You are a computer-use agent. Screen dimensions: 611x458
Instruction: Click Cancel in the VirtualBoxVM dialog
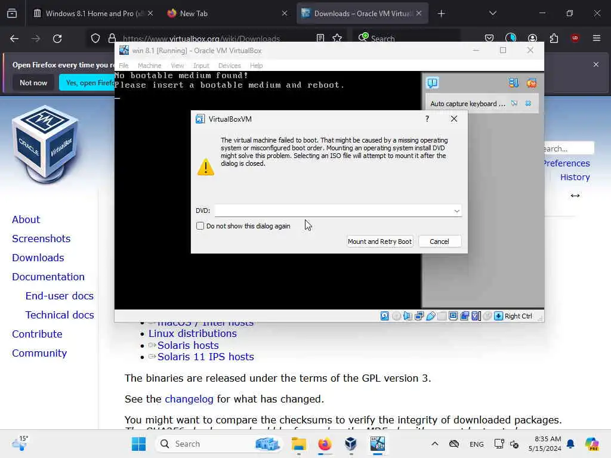(x=440, y=242)
